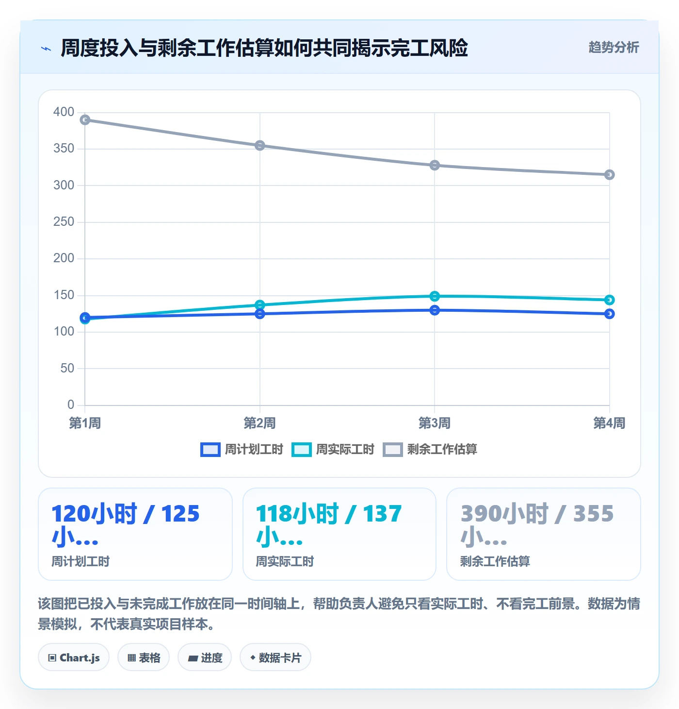Select the Chart.js tag chip
Viewport: 679px width, 709px height.
(x=74, y=658)
